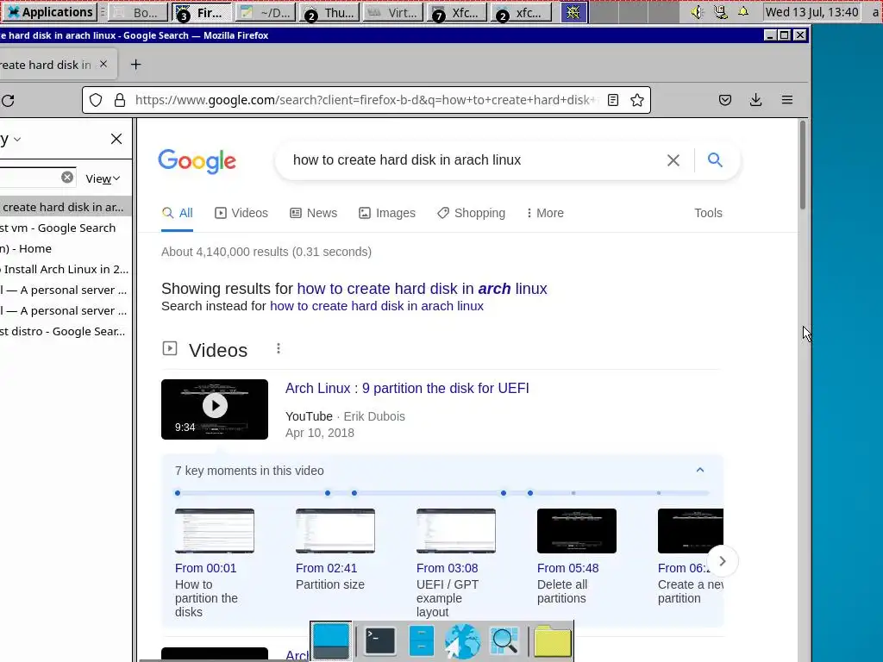
Task: Clear the history sidebar search field
Action: click(x=67, y=178)
